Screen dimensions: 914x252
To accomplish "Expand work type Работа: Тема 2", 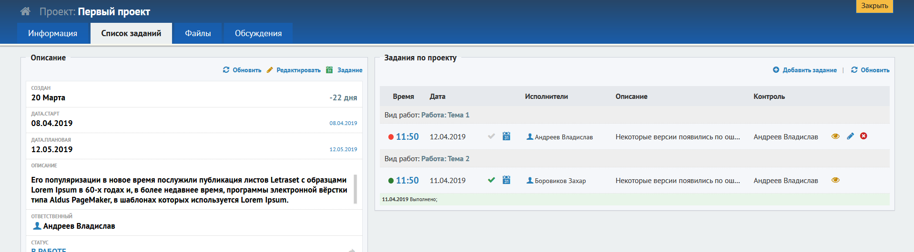I will point(445,159).
